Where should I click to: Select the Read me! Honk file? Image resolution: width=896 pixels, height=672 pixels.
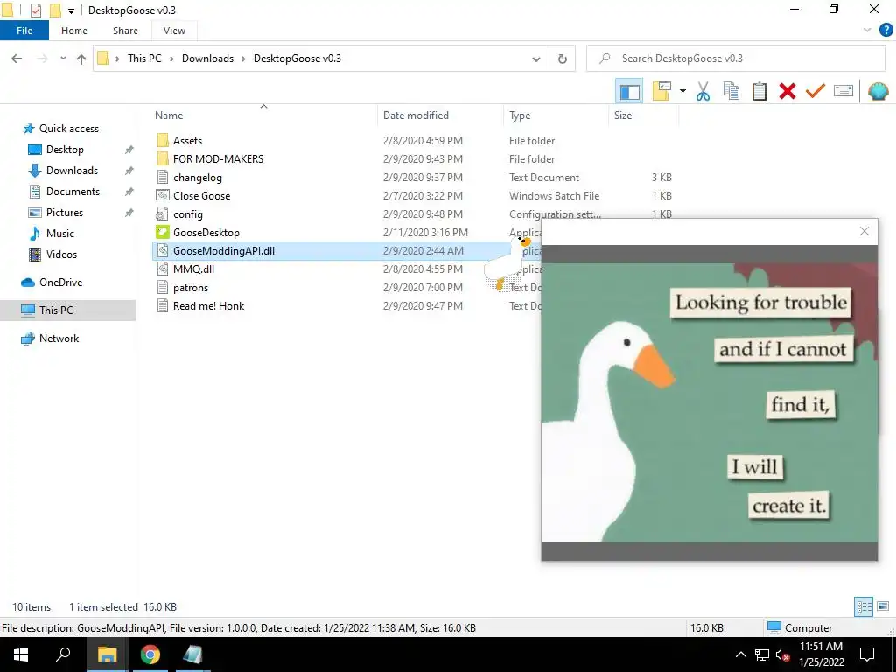(x=208, y=305)
